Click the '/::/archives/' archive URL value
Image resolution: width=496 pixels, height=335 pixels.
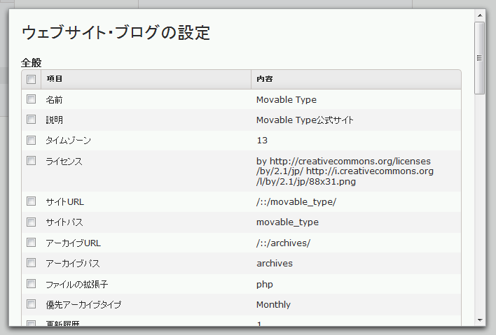[x=284, y=243]
